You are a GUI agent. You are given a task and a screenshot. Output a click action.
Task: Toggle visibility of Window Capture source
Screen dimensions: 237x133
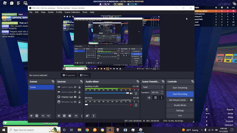click(75, 102)
